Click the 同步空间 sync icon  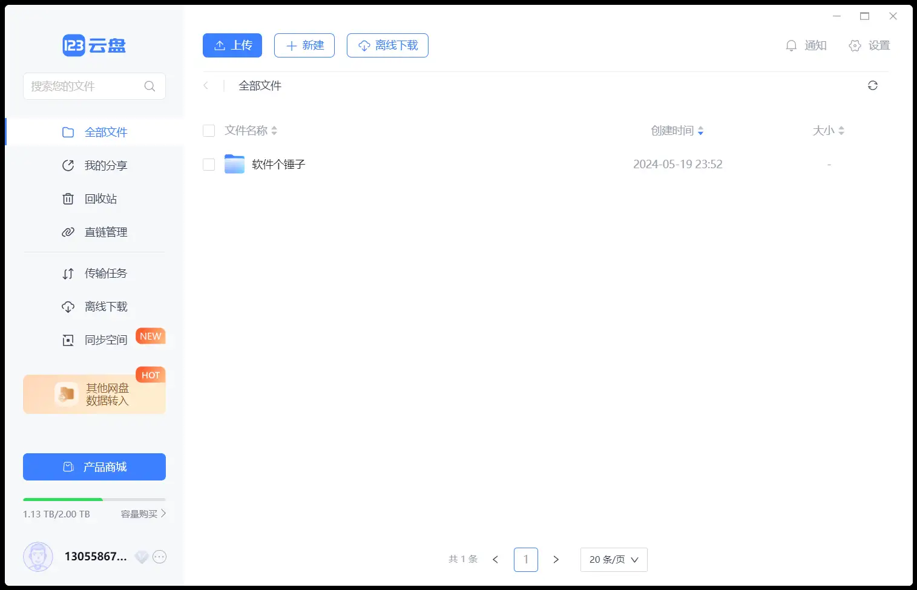(x=68, y=340)
